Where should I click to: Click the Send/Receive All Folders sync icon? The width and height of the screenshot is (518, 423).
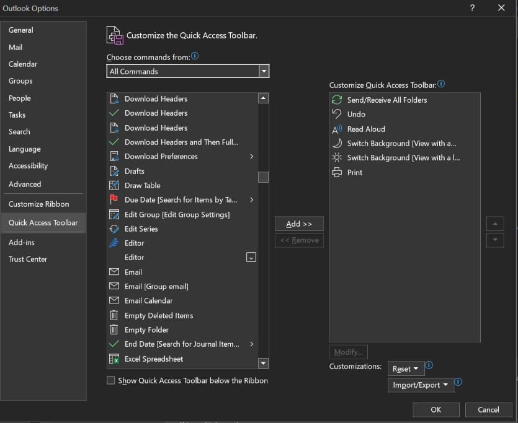click(337, 100)
